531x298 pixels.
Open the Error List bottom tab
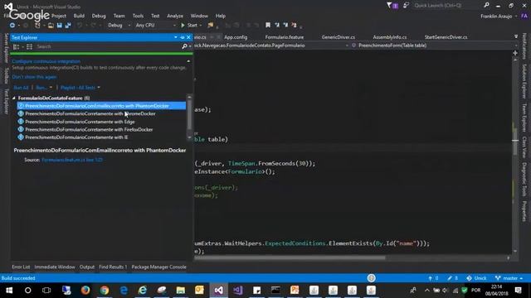tap(21, 267)
